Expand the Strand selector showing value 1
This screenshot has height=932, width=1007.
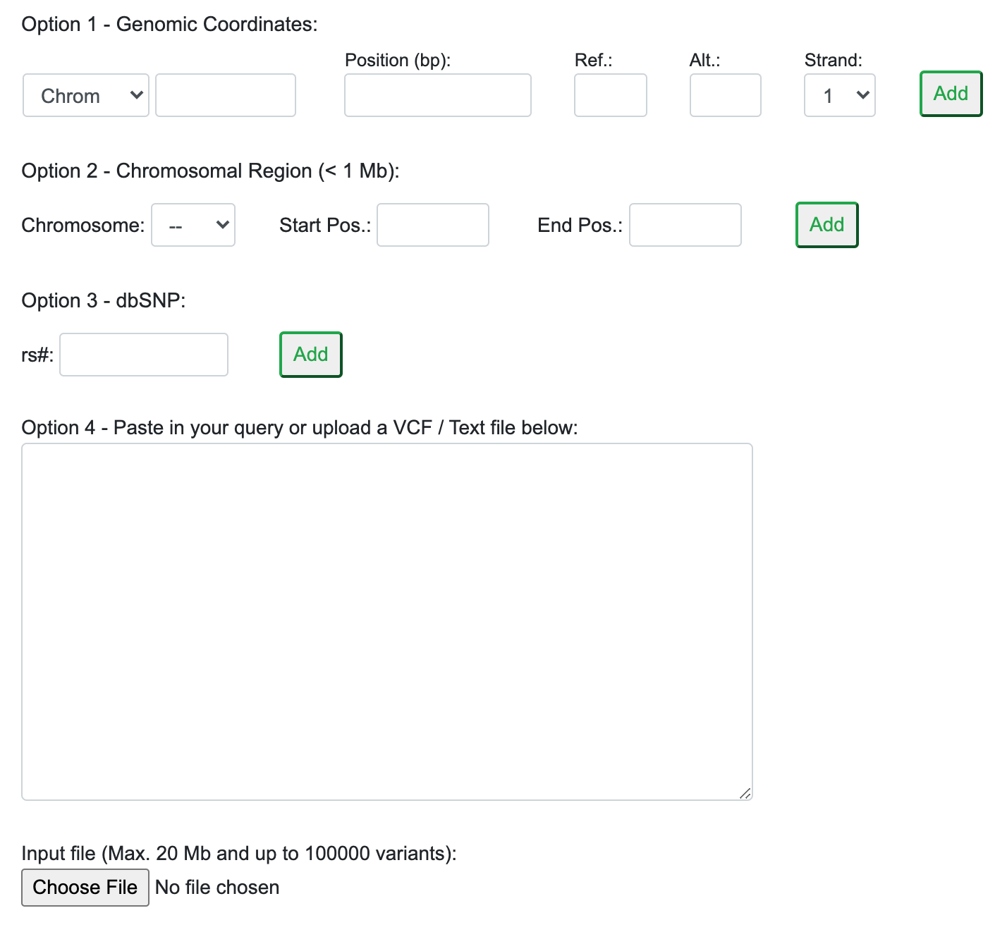(x=839, y=95)
